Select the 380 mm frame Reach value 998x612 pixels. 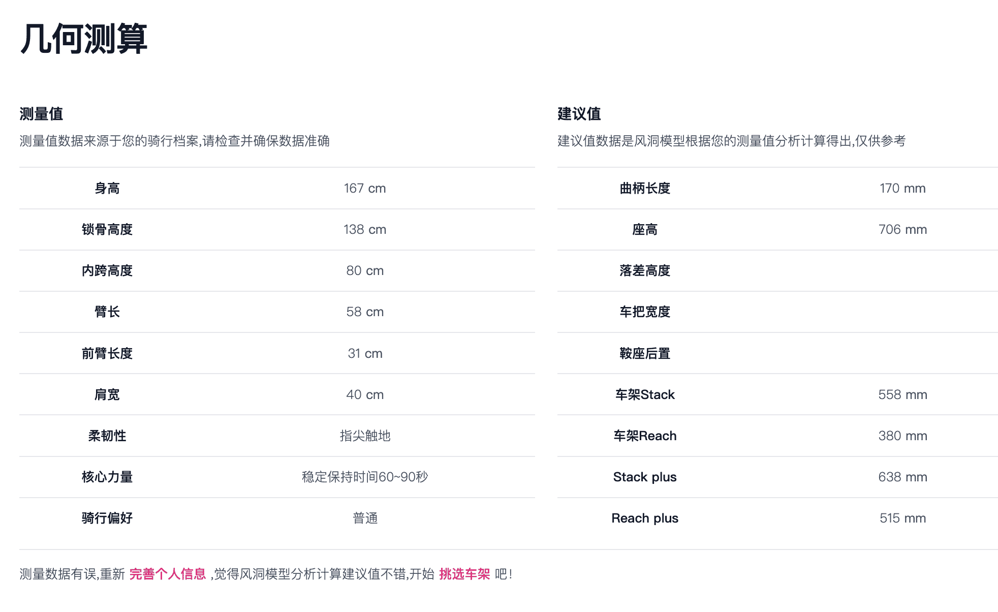pyautogui.click(x=902, y=436)
